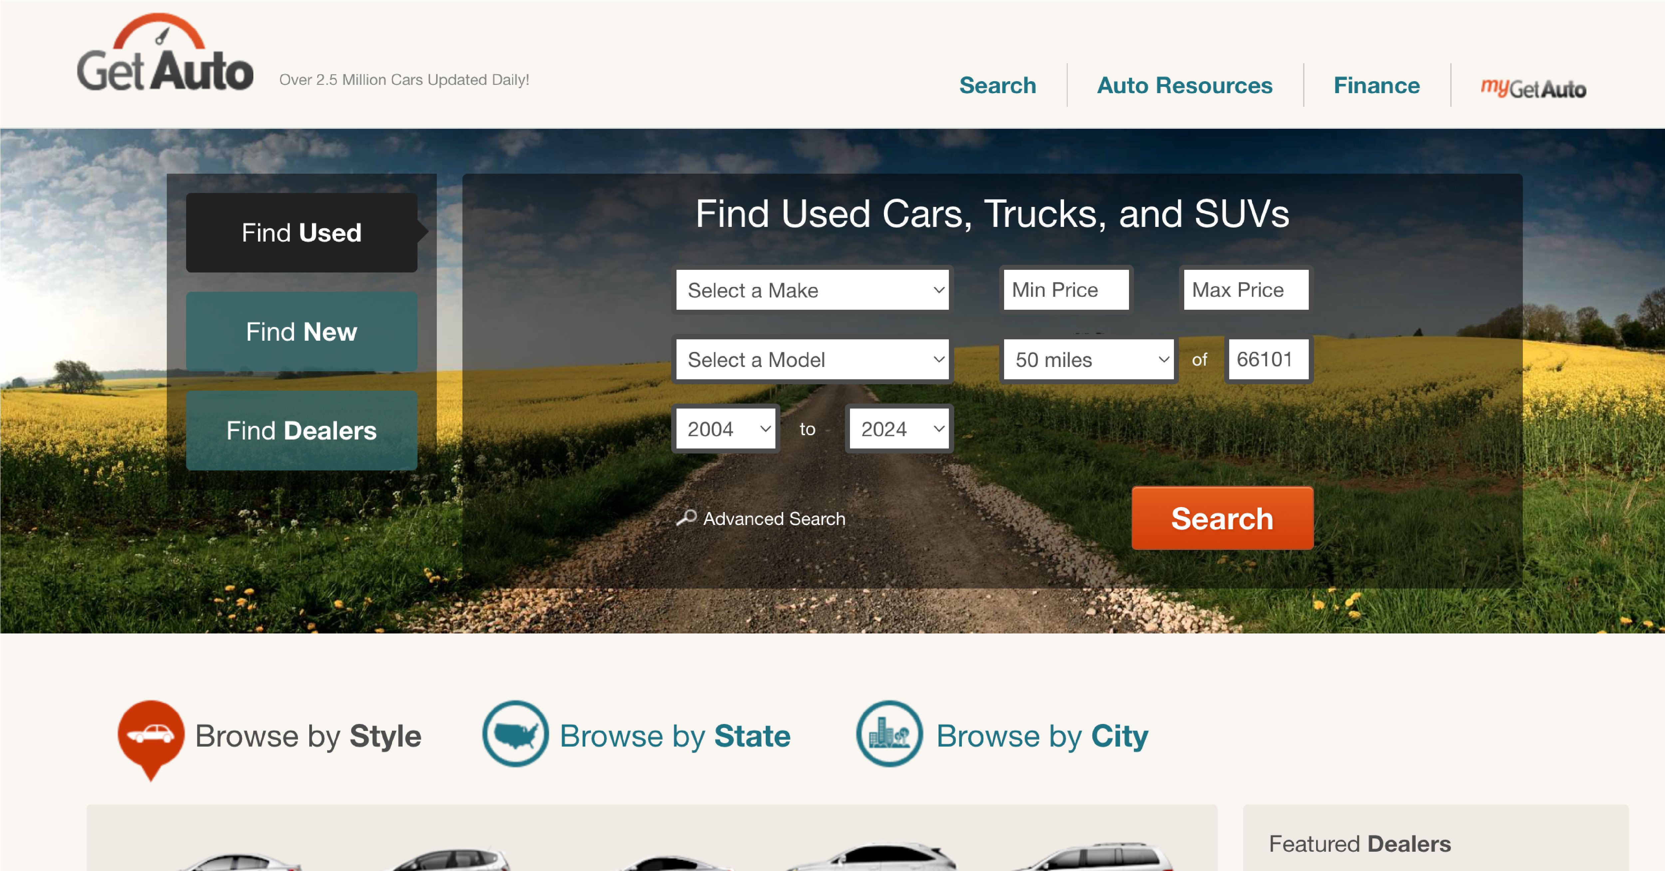Switch to the Find Dealers tab

[x=301, y=430]
